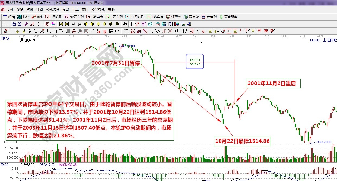Jump to first bar with skip-back arrow
337x181 pixels.
61,24
